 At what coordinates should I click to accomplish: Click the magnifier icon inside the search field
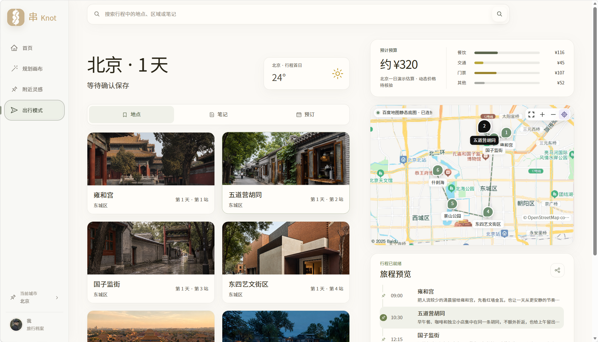[97, 14]
